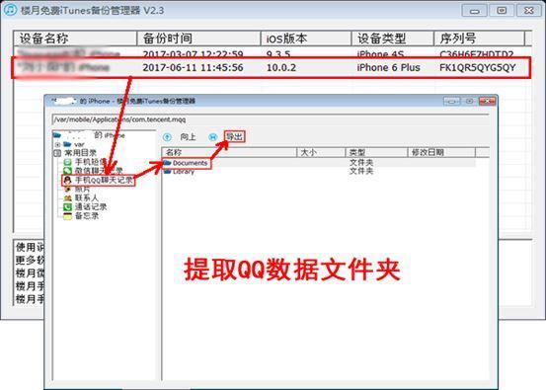Select the iPhone 6 Plus backup row
Image resolution: width=546 pixels, height=390 pixels.
point(272,67)
